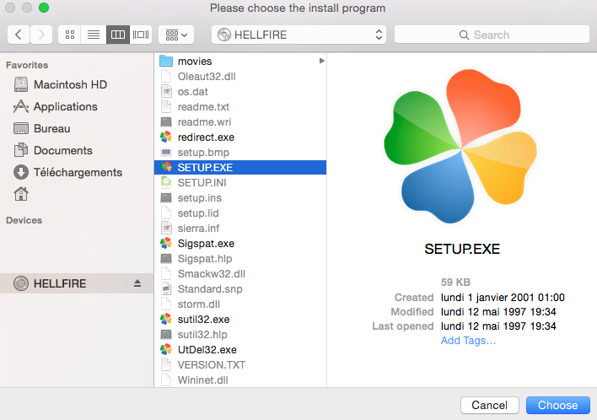Click the large SETUP.EXE preview icon
This screenshot has height=420, width=597.
click(460, 147)
